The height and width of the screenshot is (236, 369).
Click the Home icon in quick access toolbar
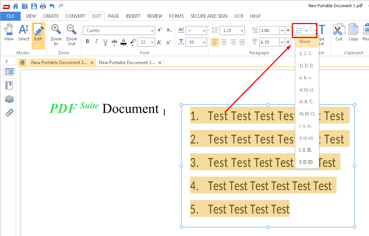click(15, 6)
